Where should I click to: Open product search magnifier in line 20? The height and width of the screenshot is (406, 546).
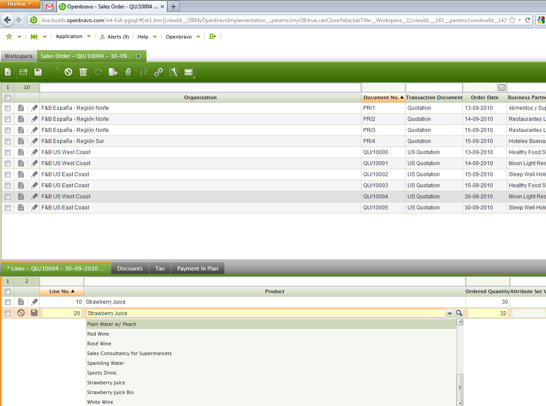(x=459, y=313)
